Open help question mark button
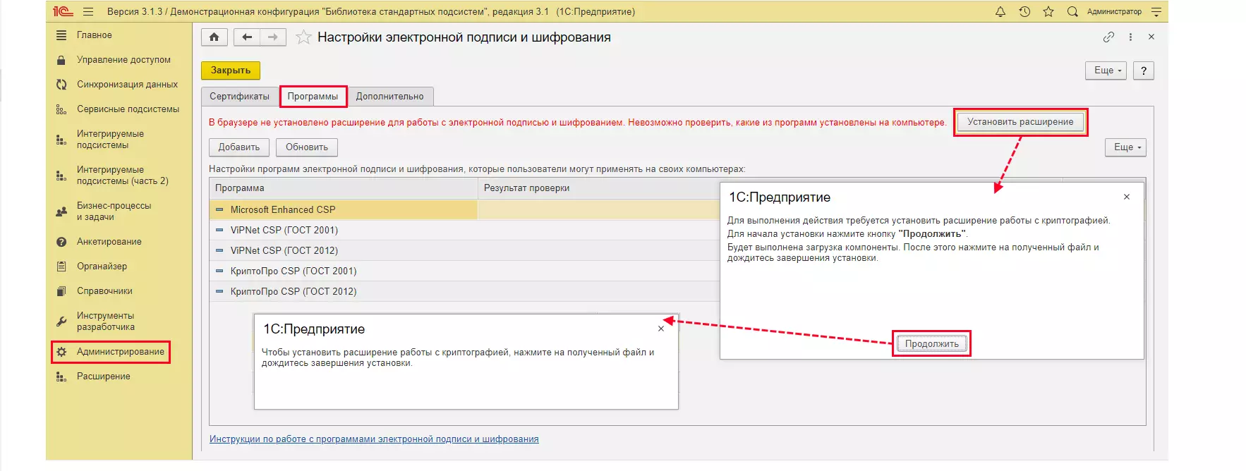Screen dimensions: 1246x471 tap(1144, 71)
